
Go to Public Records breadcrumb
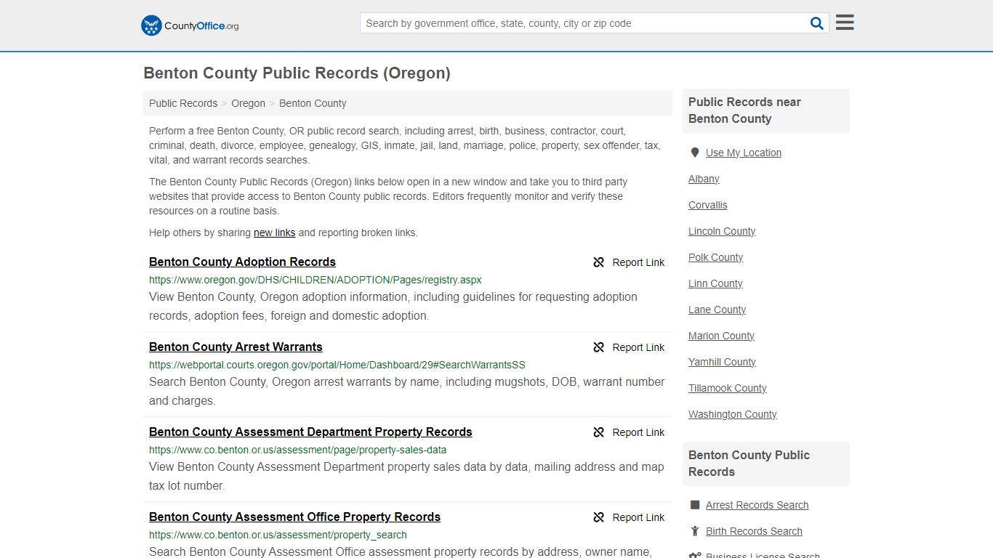[183, 103]
